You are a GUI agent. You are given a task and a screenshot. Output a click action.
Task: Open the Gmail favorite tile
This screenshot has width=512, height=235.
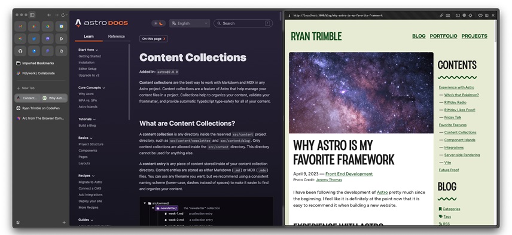tap(20, 26)
